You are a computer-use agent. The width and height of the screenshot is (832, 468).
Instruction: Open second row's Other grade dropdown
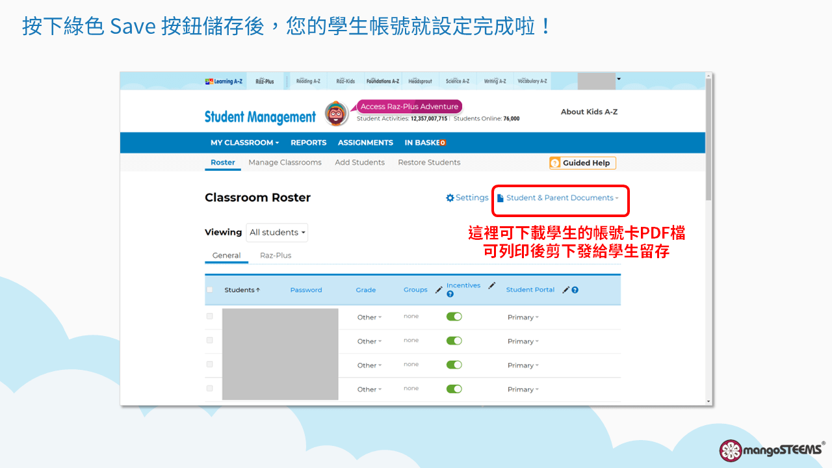coord(369,341)
